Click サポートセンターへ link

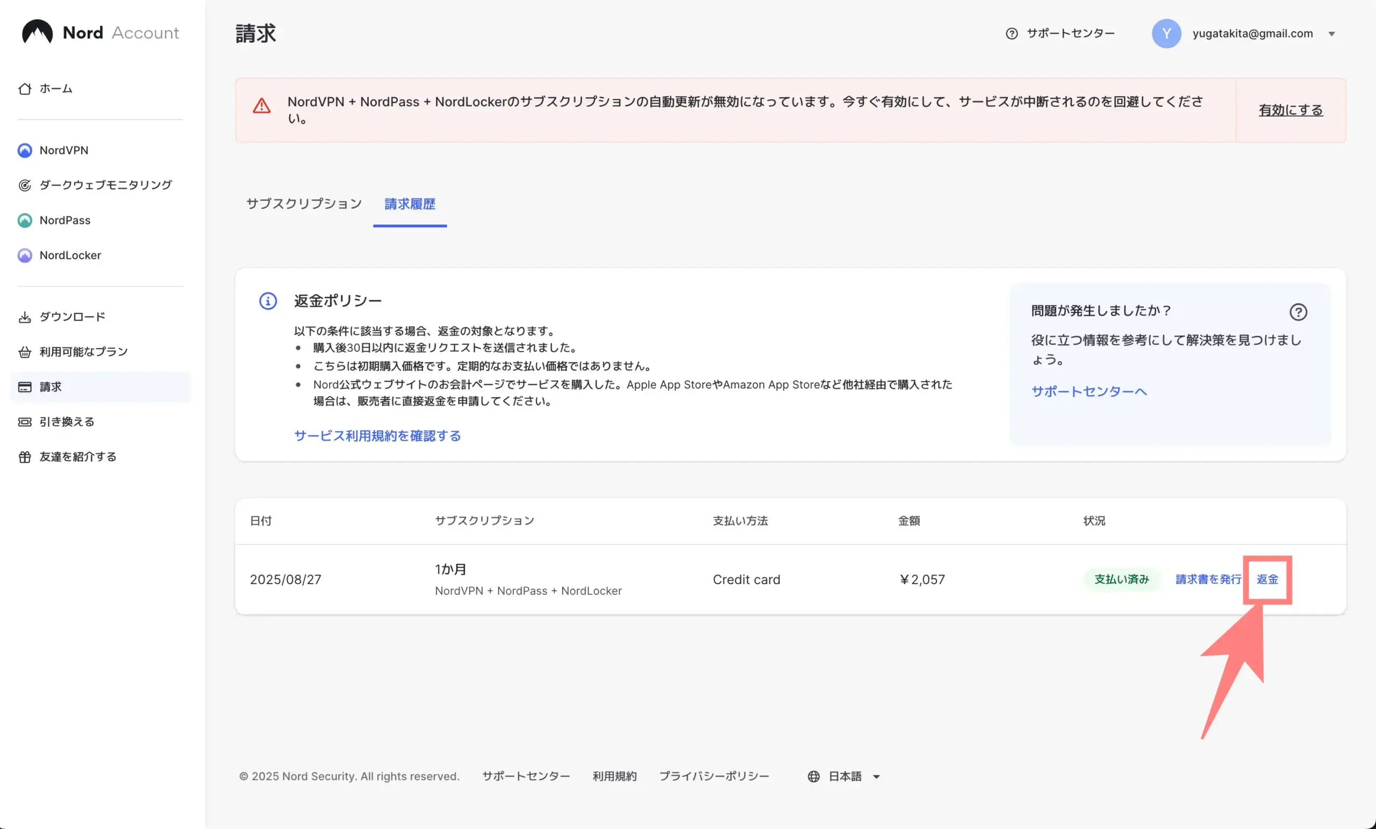1089,391
